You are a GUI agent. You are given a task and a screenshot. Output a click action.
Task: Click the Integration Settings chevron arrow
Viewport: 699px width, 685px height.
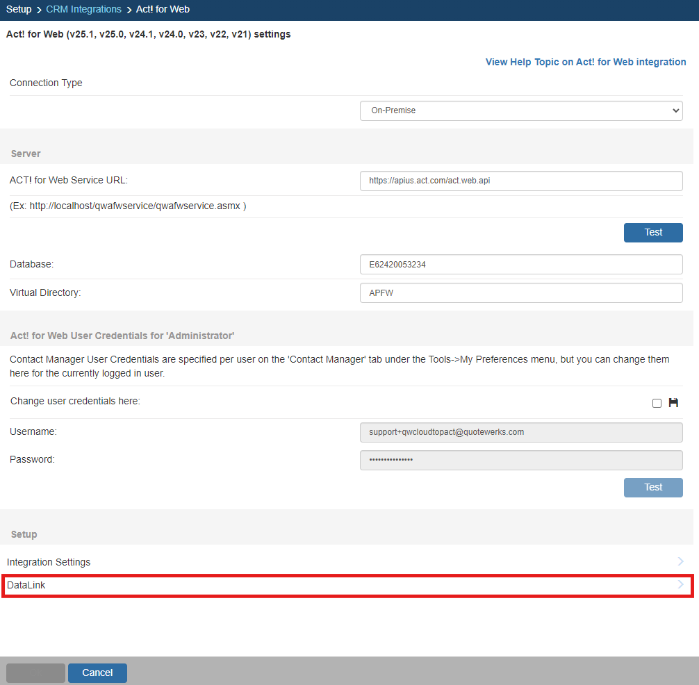pyautogui.click(x=680, y=561)
